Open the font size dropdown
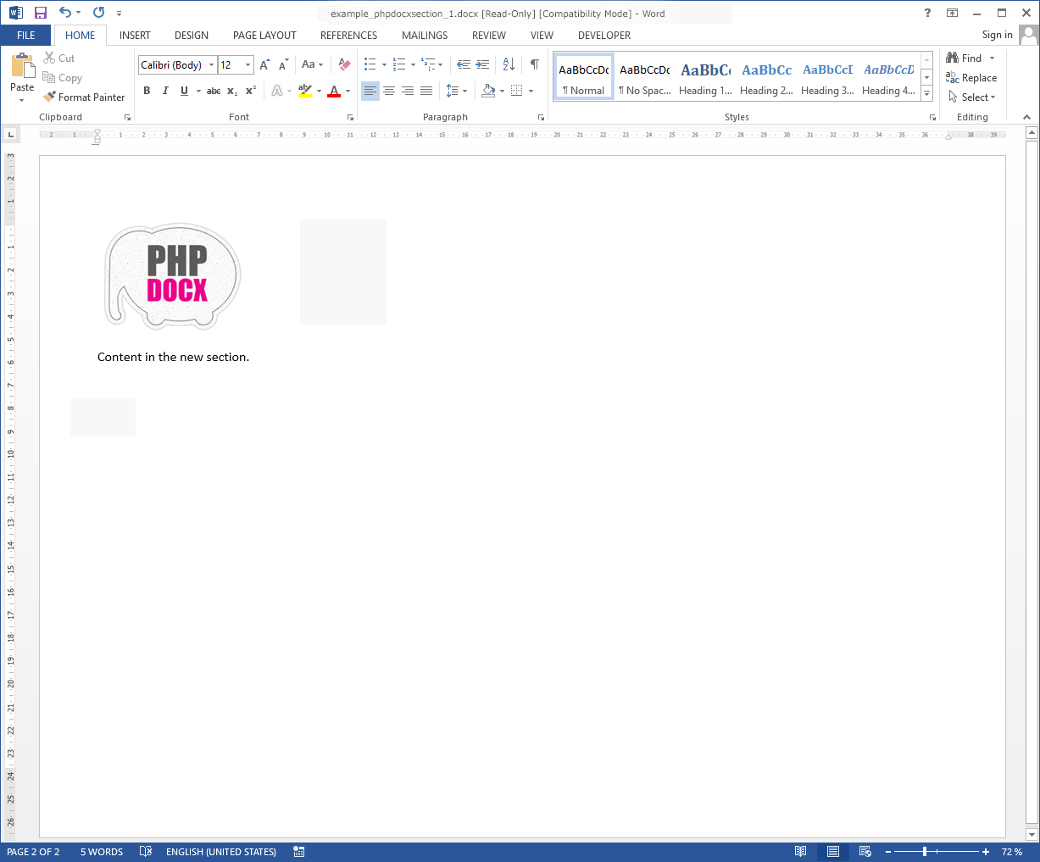This screenshot has width=1040, height=862. tap(248, 65)
